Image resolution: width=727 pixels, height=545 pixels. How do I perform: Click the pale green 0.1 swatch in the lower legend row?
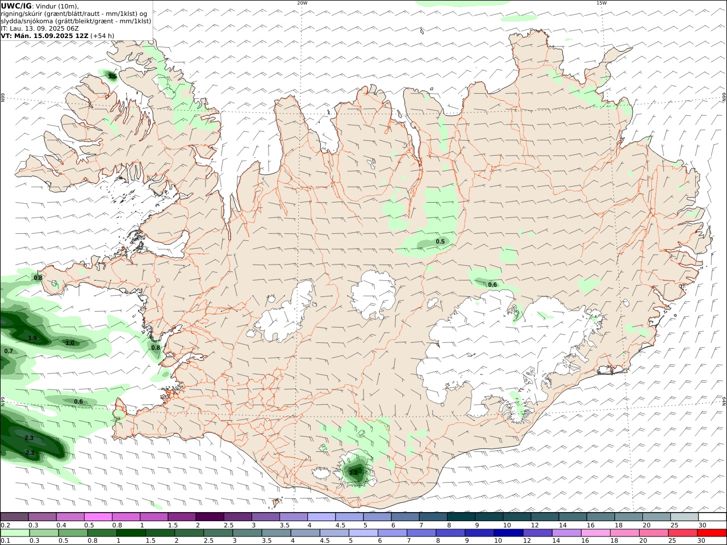click(15, 533)
